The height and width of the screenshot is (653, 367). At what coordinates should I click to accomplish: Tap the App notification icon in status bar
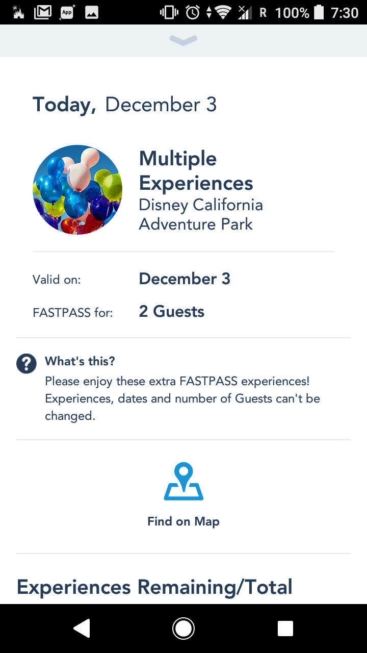[67, 12]
